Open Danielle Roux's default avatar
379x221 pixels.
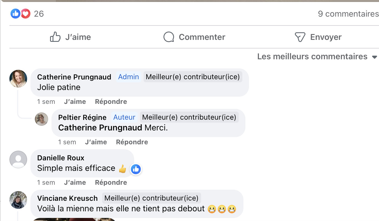tap(18, 160)
